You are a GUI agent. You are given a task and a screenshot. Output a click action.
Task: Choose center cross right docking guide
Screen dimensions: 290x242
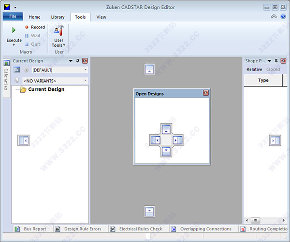[177, 140]
